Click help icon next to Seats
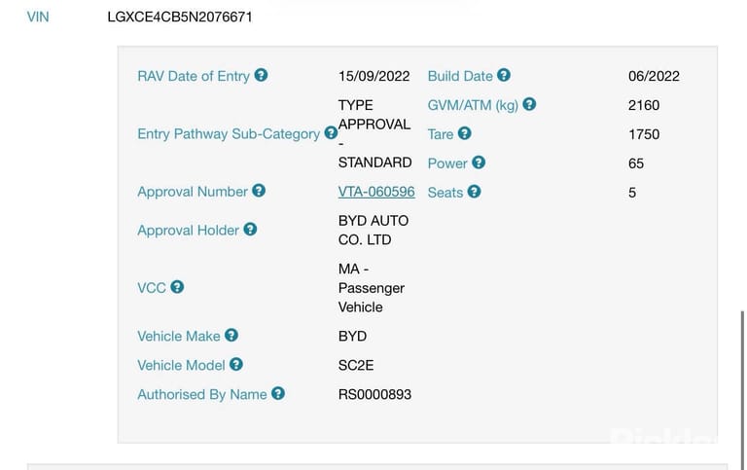747x470 pixels. (x=474, y=192)
